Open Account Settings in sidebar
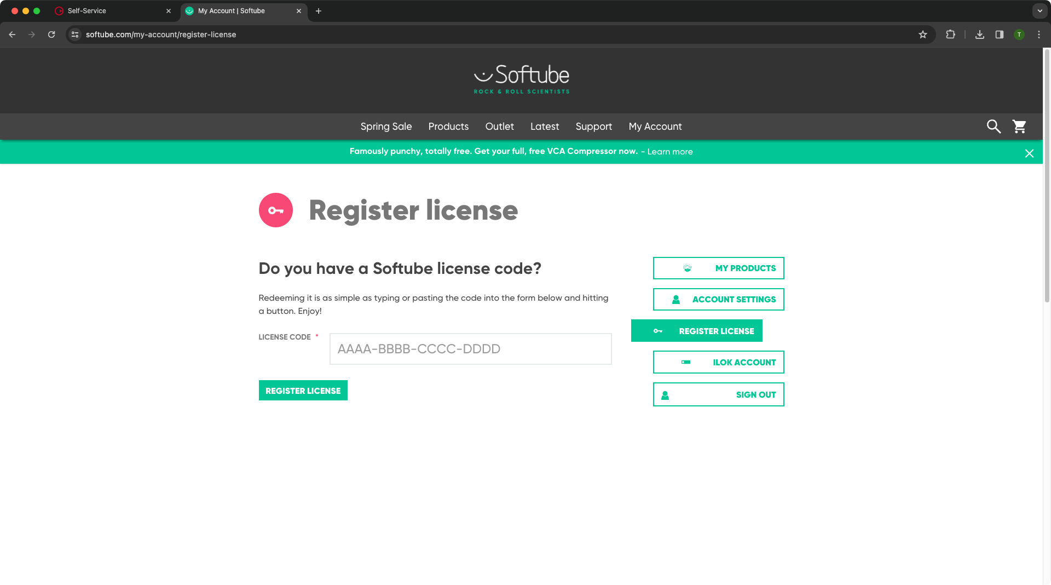 click(718, 300)
